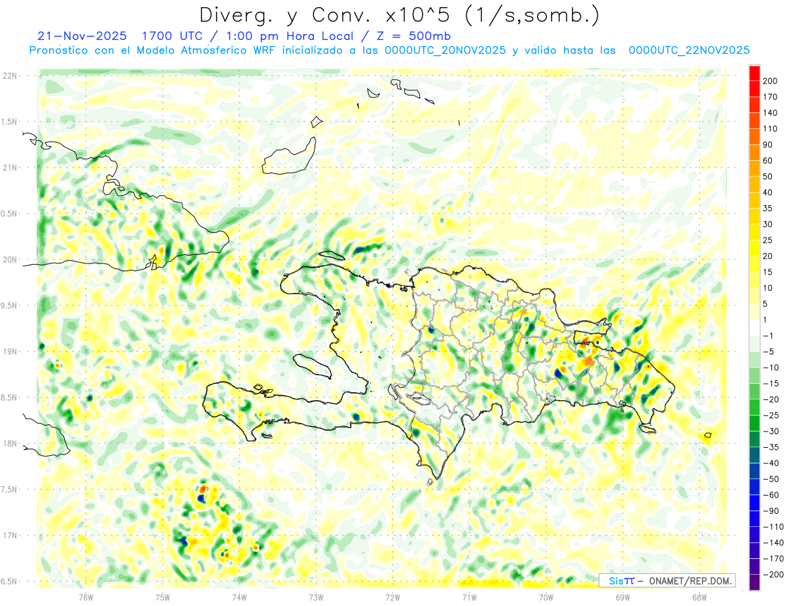Image resolution: width=785 pixels, height=606 pixels.
Task: Click the '1.5N' latitude label
Action: click(9, 122)
